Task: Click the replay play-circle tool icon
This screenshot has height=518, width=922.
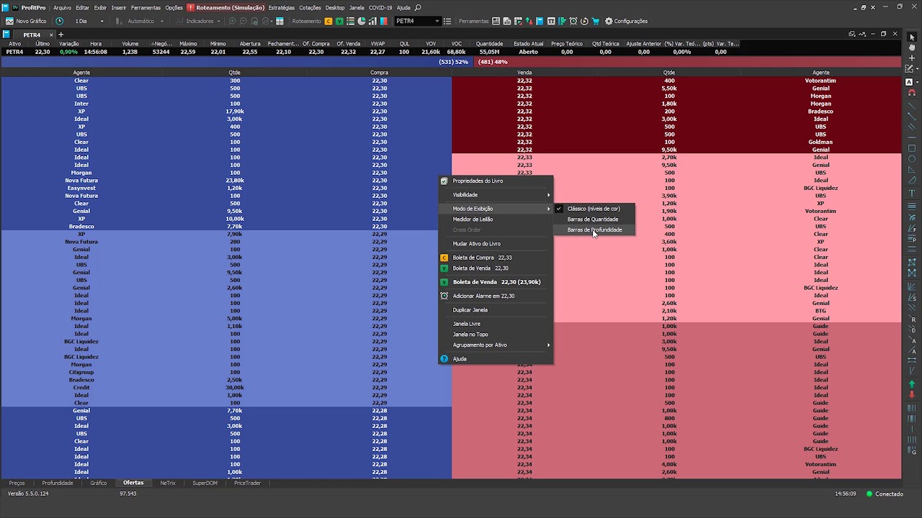Action: coord(584,21)
